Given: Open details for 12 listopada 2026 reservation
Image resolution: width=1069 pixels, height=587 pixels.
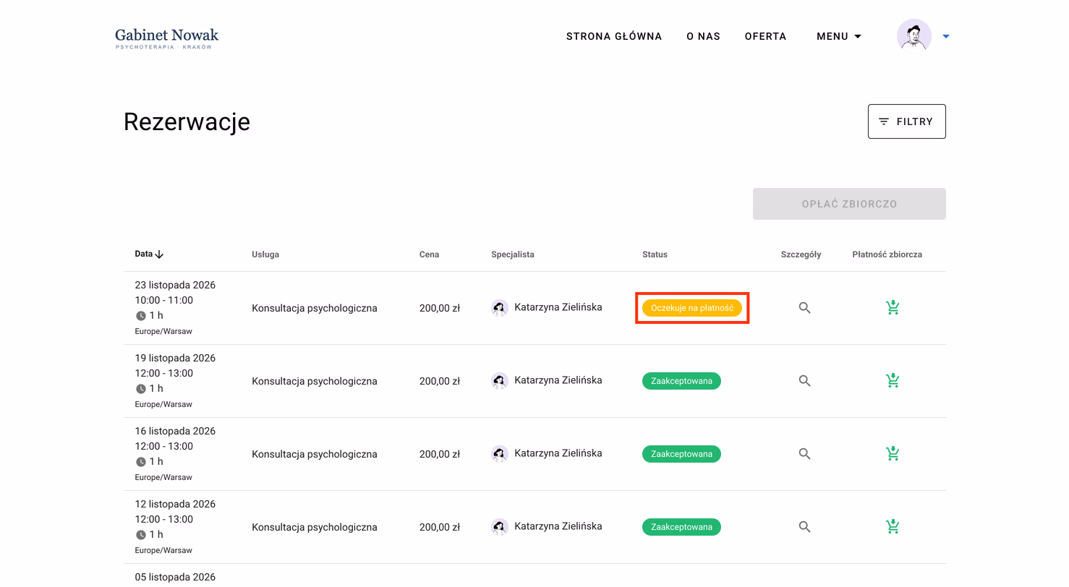Looking at the screenshot, I should (x=804, y=527).
